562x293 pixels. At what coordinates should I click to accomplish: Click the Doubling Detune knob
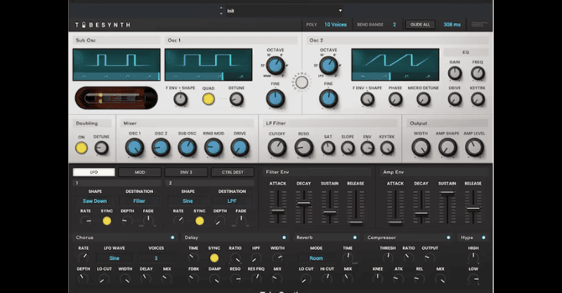pyautogui.click(x=101, y=148)
